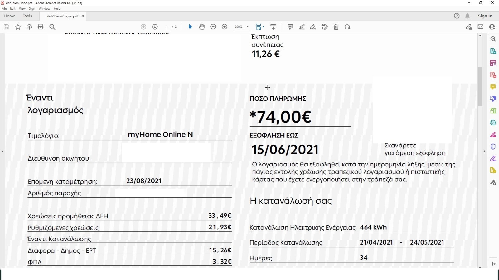
Task: Open Export PDF tool in right pane
Action: (x=493, y=51)
